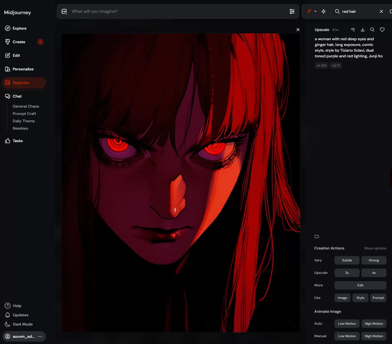Click the folder icon above Creation Actions
392x344 pixels.
click(x=316, y=236)
